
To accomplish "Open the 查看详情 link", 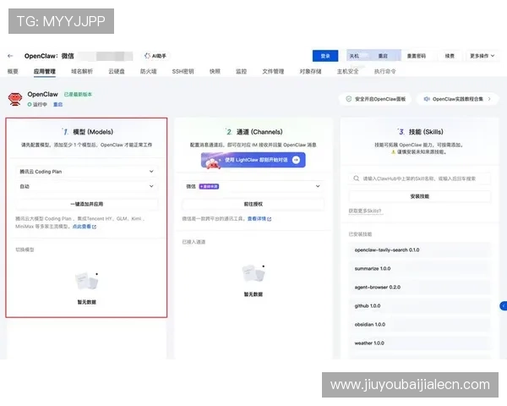I will tap(257, 219).
